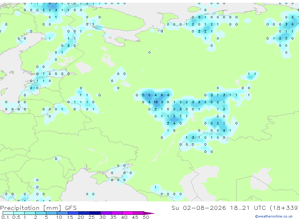
Task: Select the 45–50 mm legend color swatch
Action: pos(139,213)
